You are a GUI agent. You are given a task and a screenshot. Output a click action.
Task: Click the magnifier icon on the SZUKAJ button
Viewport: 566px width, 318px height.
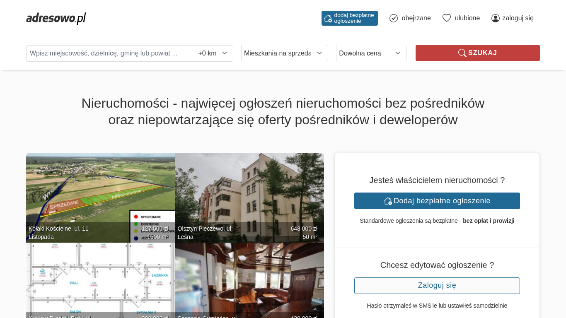(x=462, y=53)
